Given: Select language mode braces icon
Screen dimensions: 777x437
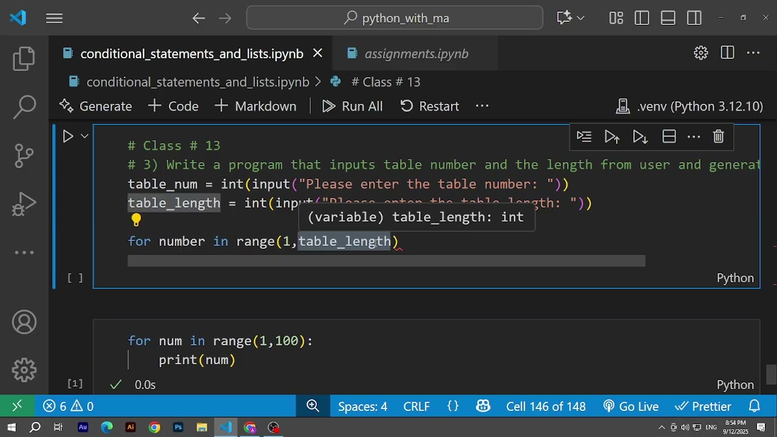Looking at the screenshot, I should (453, 407).
